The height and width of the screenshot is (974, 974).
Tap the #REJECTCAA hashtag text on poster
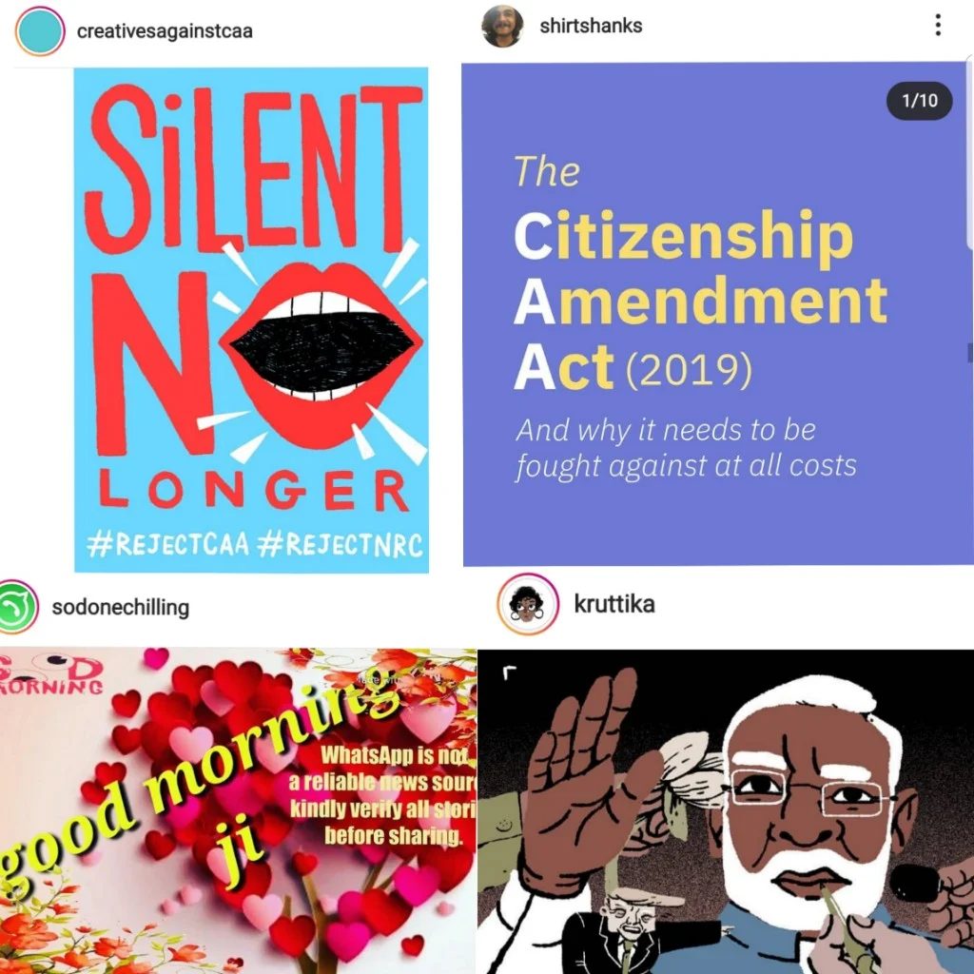tap(167, 545)
